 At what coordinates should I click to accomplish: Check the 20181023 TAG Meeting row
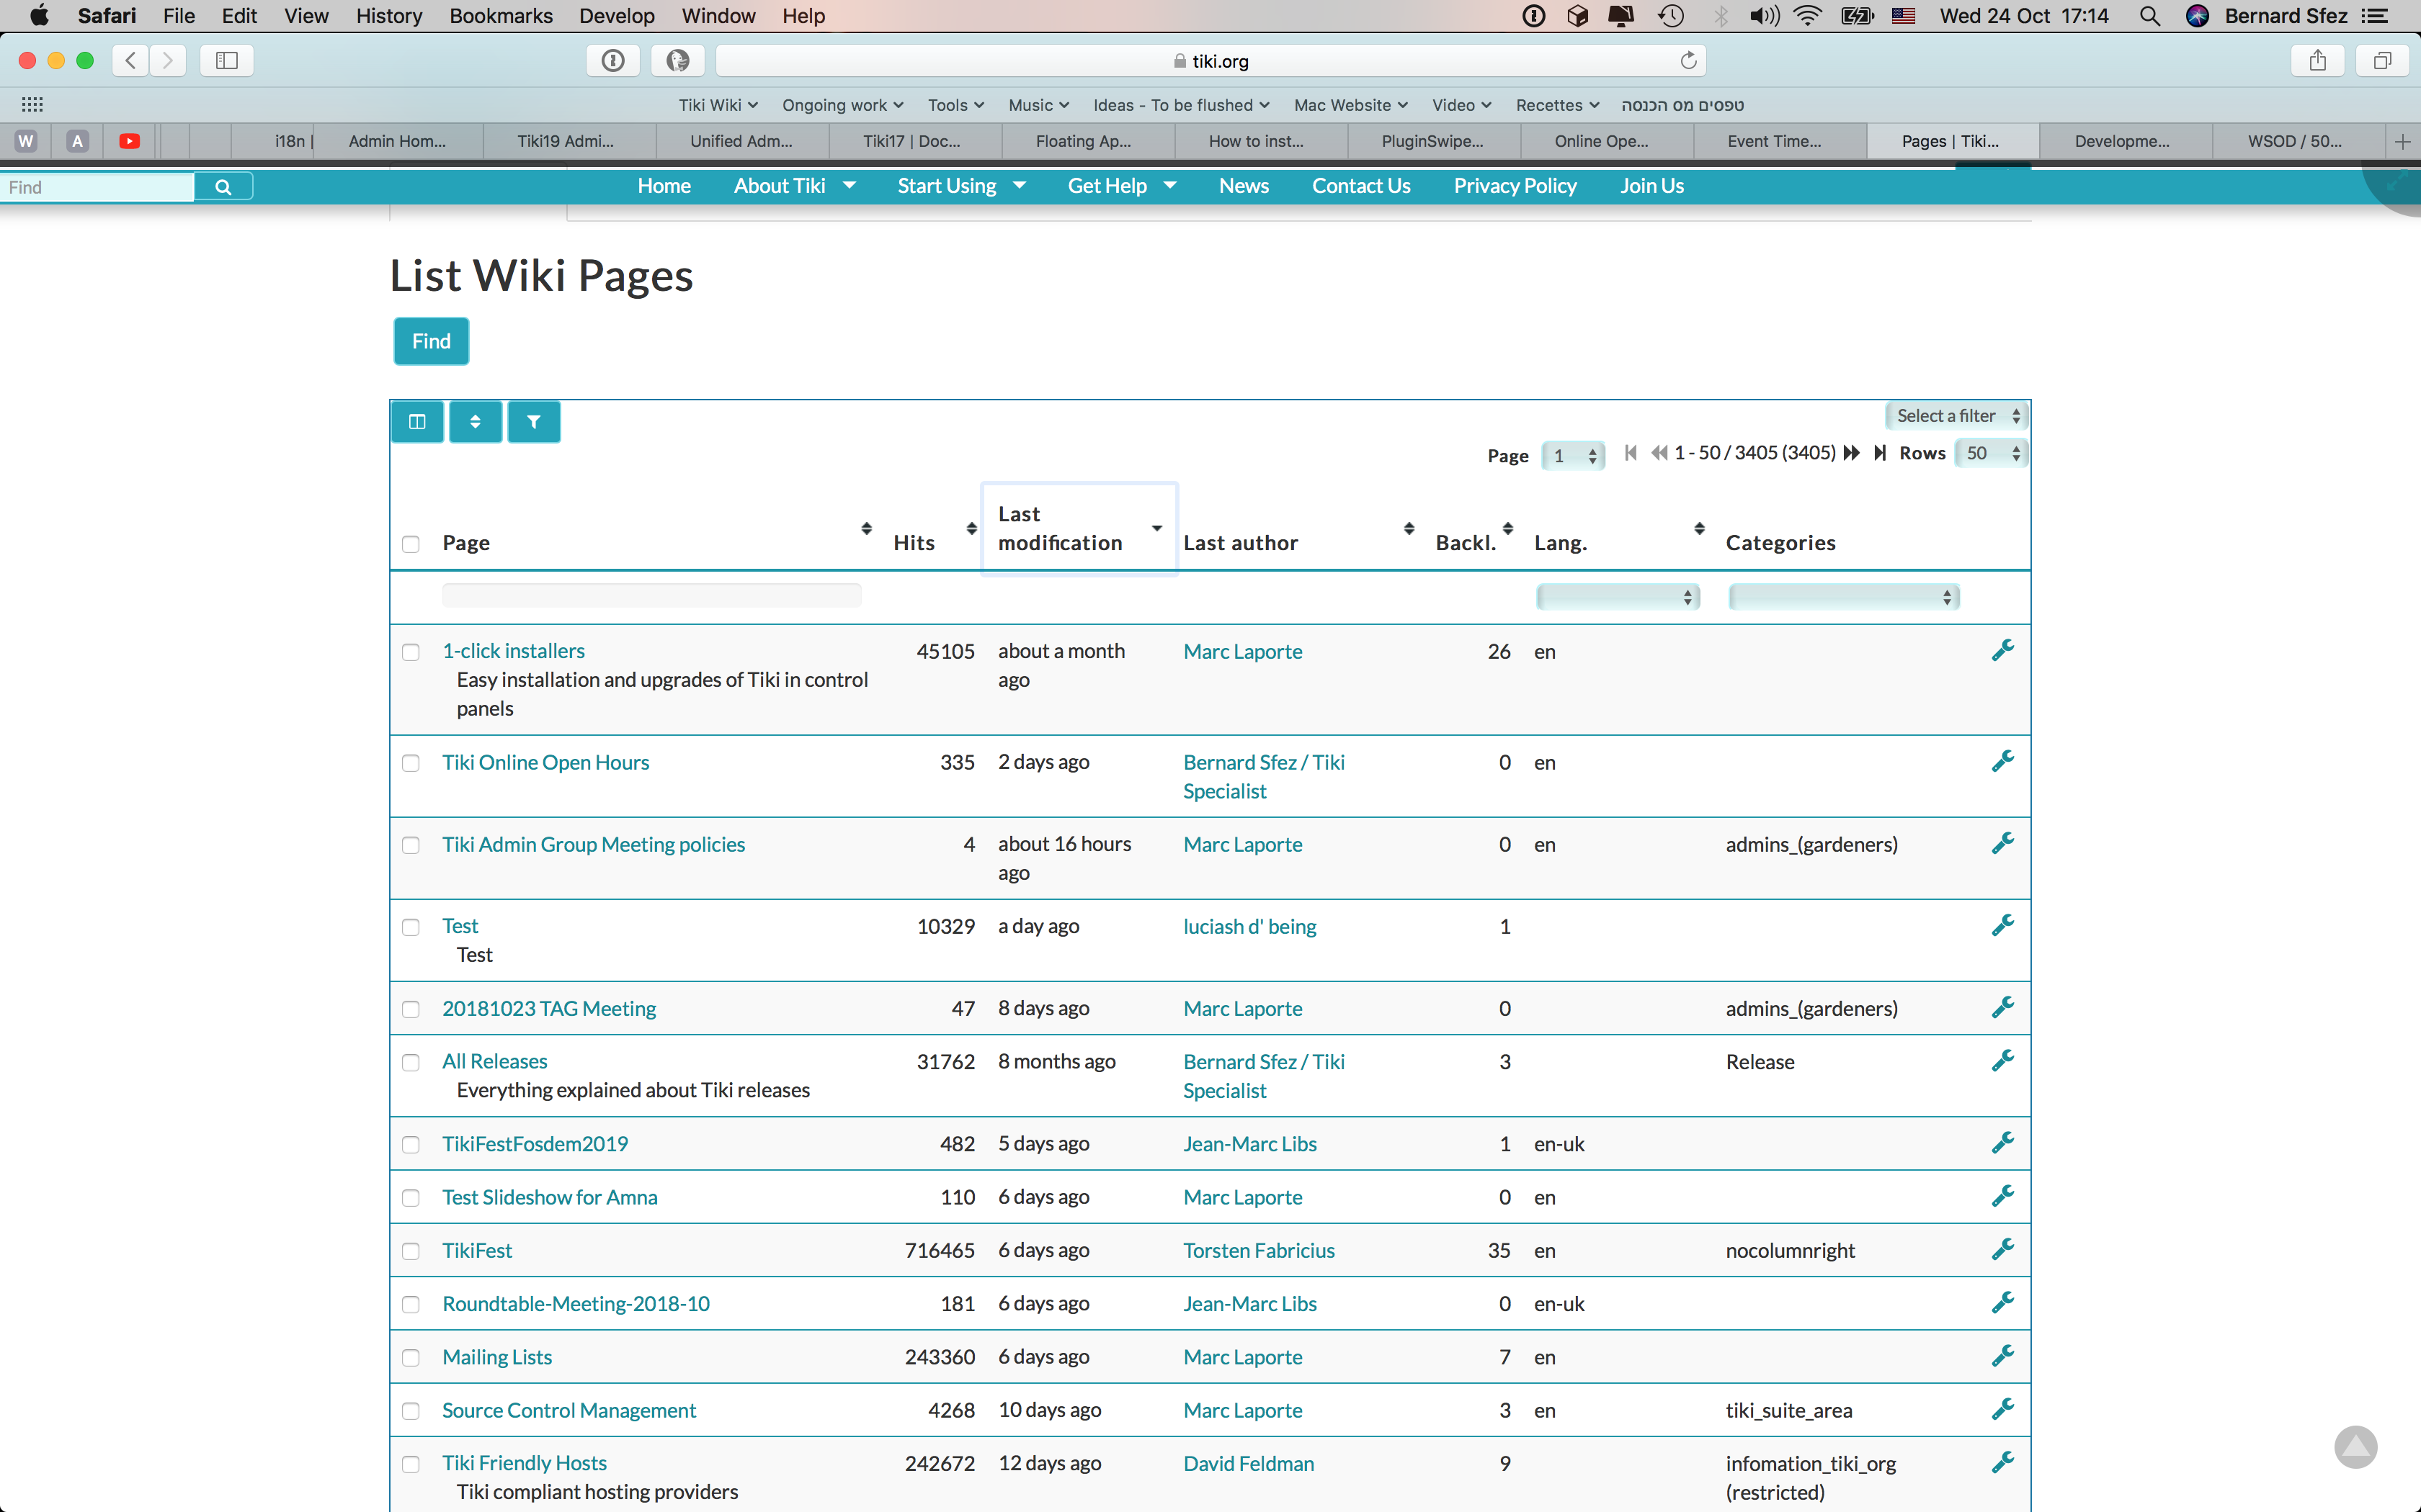tap(410, 1009)
